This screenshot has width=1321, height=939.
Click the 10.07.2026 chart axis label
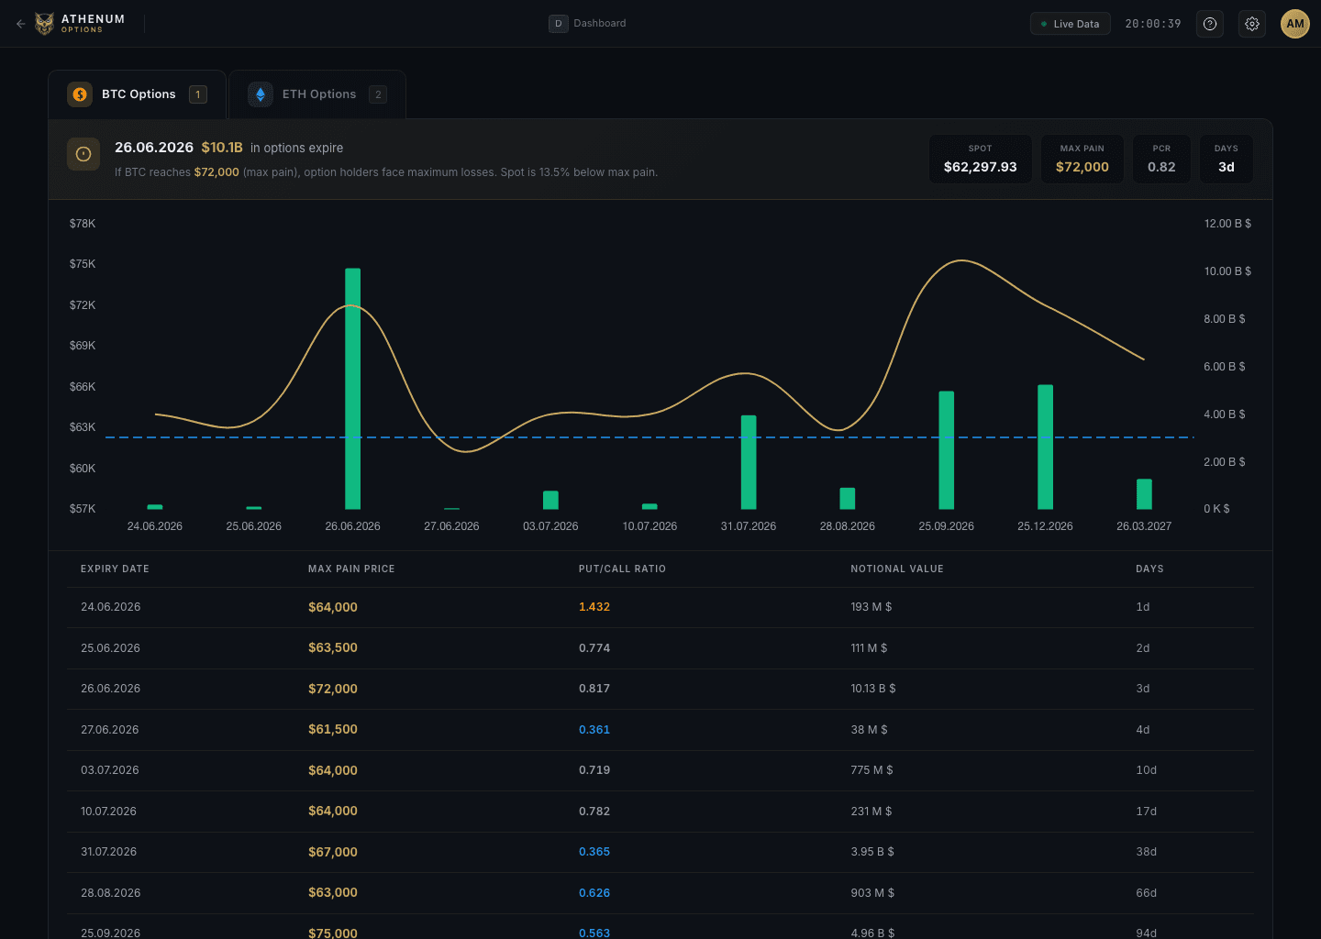click(x=649, y=526)
